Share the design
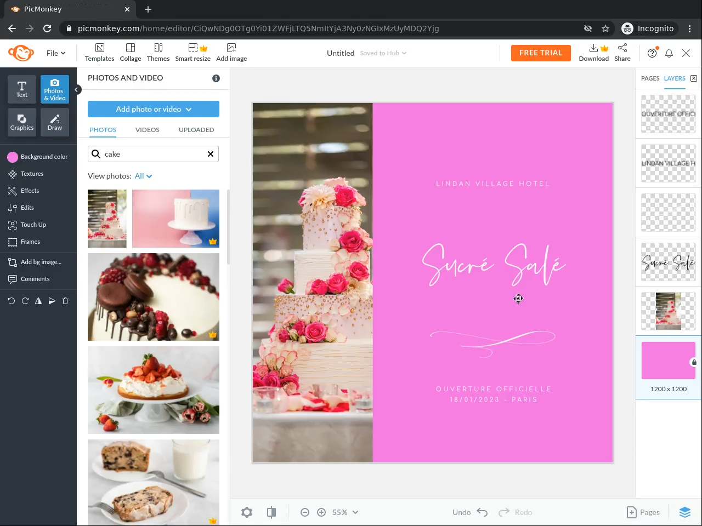Viewport: 702px width, 526px height. tap(622, 53)
